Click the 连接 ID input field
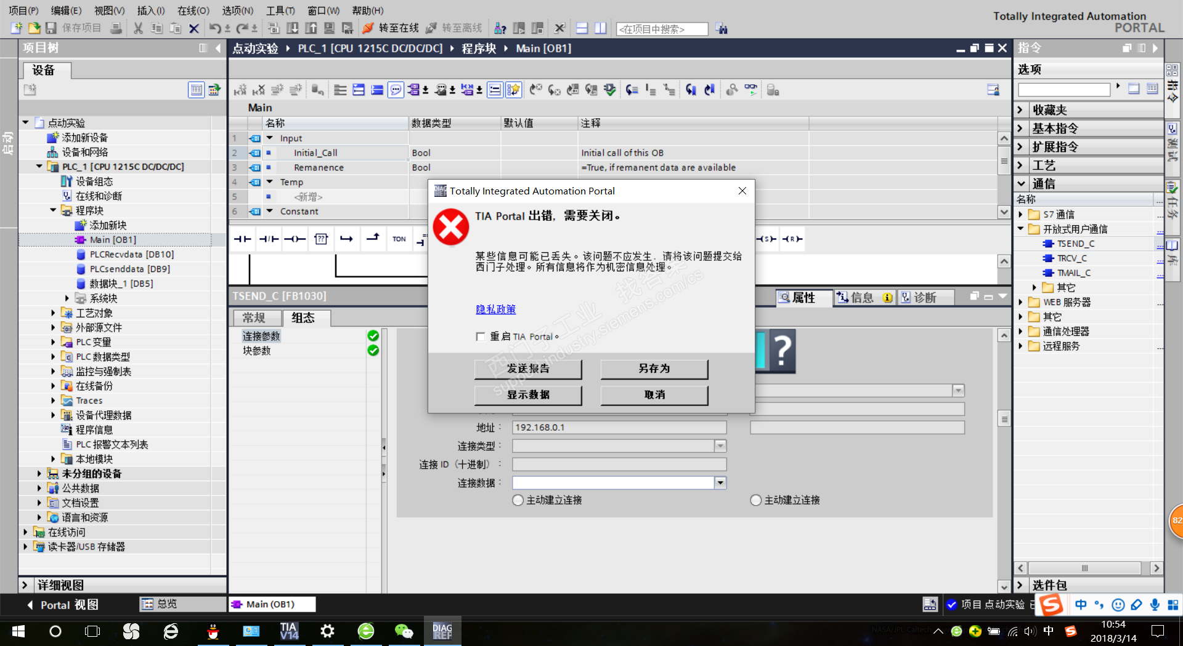1183x646 pixels. [619, 465]
